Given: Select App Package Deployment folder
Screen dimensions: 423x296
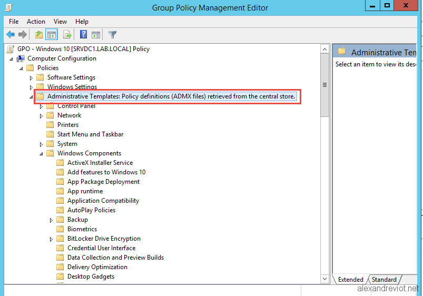Looking at the screenshot, I should click(x=103, y=182).
